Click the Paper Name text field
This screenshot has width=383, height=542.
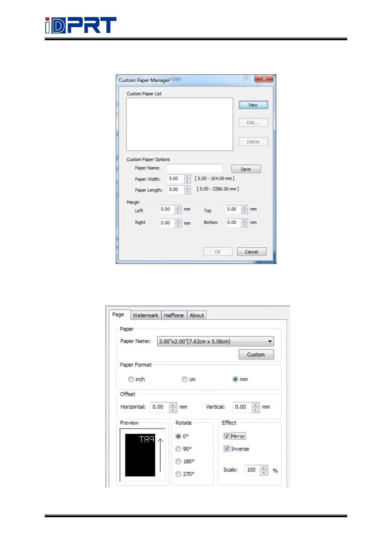tap(194, 168)
